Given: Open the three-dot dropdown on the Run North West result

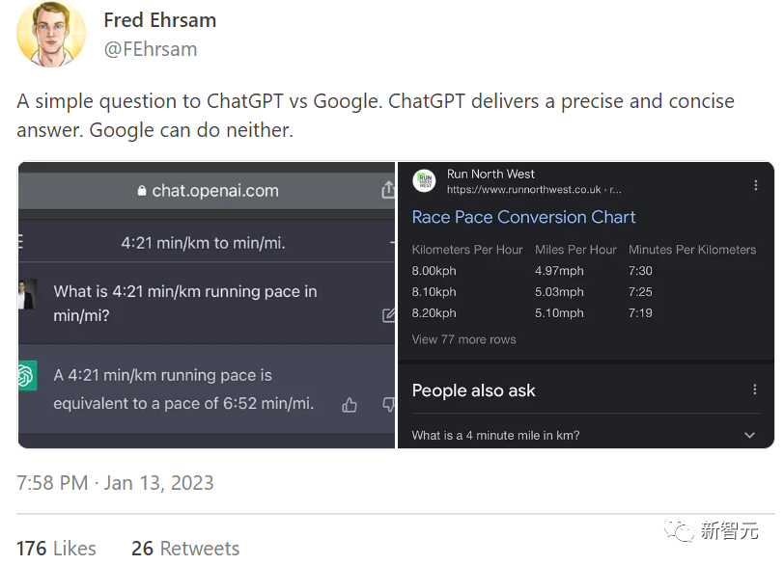Looking at the screenshot, I should (756, 184).
